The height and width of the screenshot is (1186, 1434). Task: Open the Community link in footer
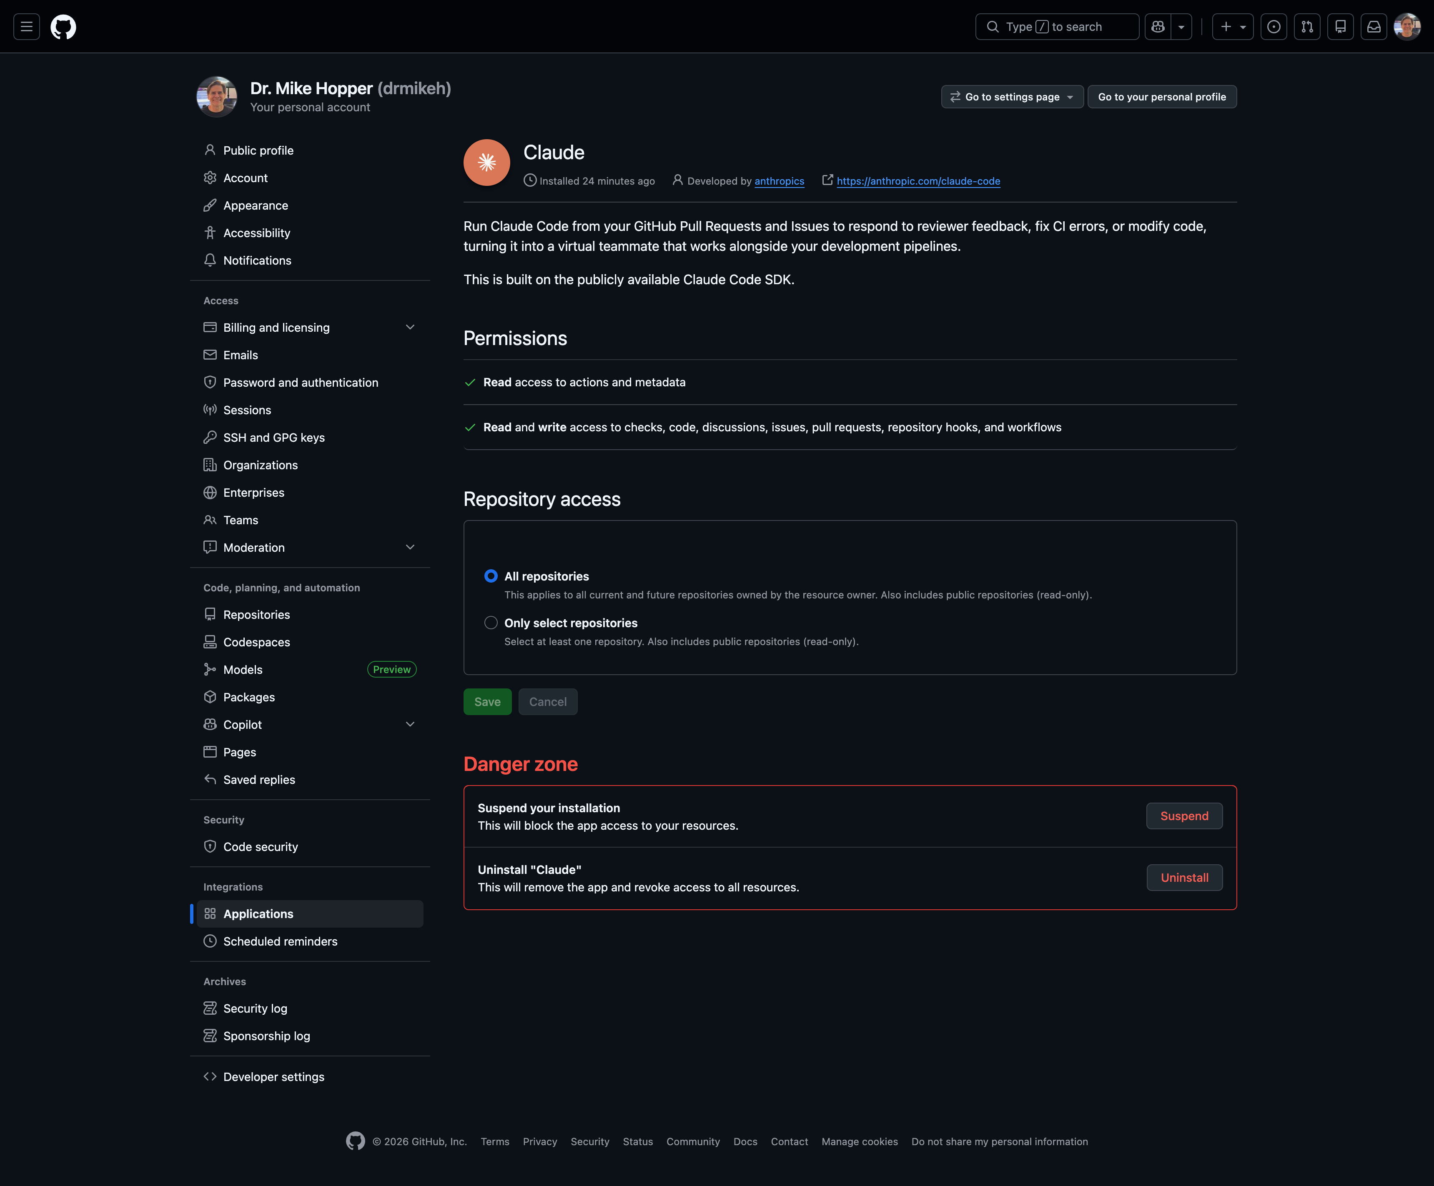click(693, 1142)
